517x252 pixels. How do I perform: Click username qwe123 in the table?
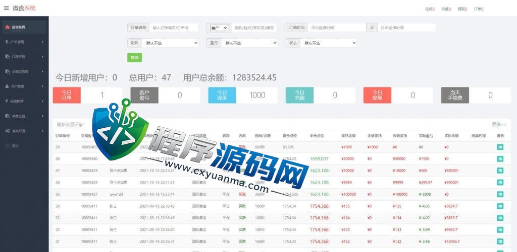[116, 195]
